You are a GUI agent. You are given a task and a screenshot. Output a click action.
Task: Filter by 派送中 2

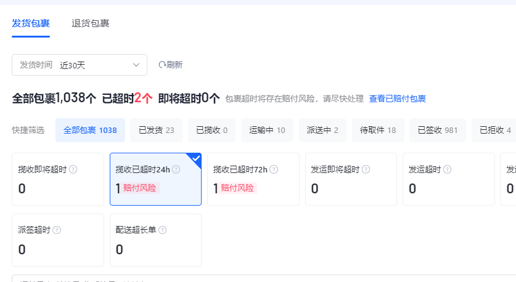click(x=322, y=130)
